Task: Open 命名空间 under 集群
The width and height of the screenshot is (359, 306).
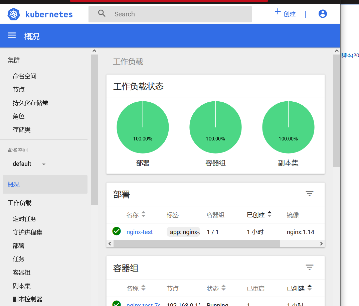Action: (24, 76)
